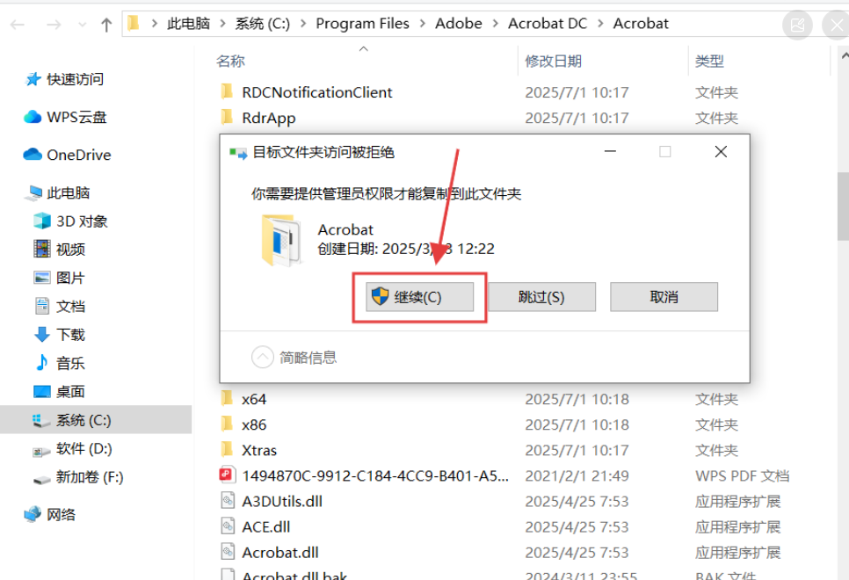849x580 pixels.
Task: Expand the chevron after Program Files
Action: tap(423, 24)
